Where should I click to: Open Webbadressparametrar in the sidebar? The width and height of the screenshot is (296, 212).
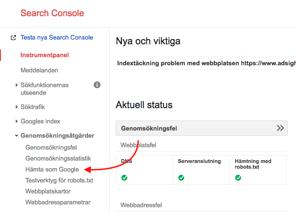58,202
